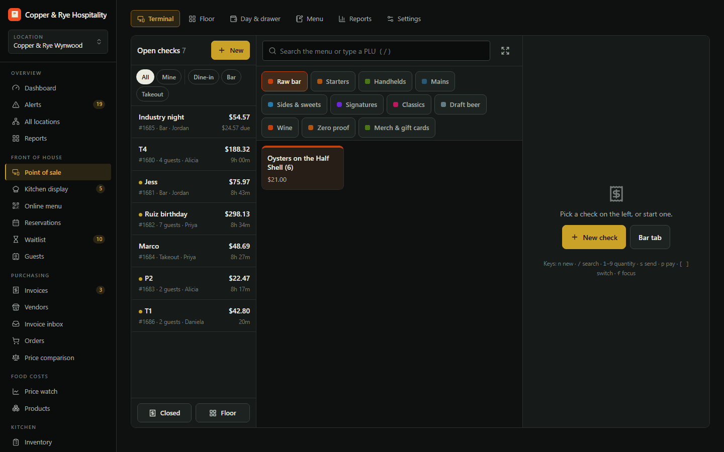Open a Bar tab
This screenshot has width=724, height=452.
click(x=650, y=237)
